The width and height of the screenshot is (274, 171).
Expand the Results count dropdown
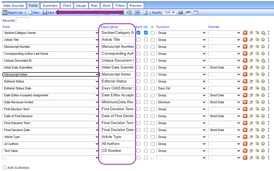tap(169, 12)
